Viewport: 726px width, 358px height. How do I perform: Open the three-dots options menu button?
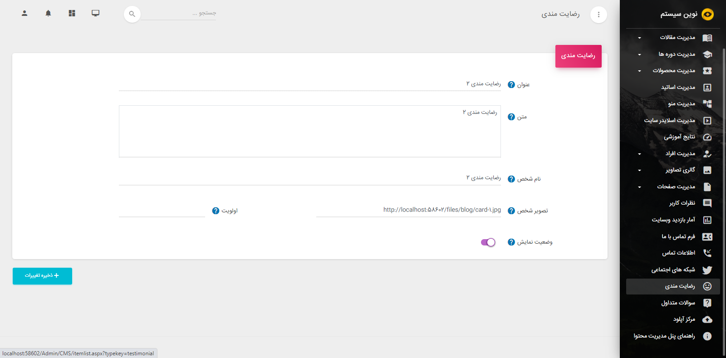coord(598,15)
